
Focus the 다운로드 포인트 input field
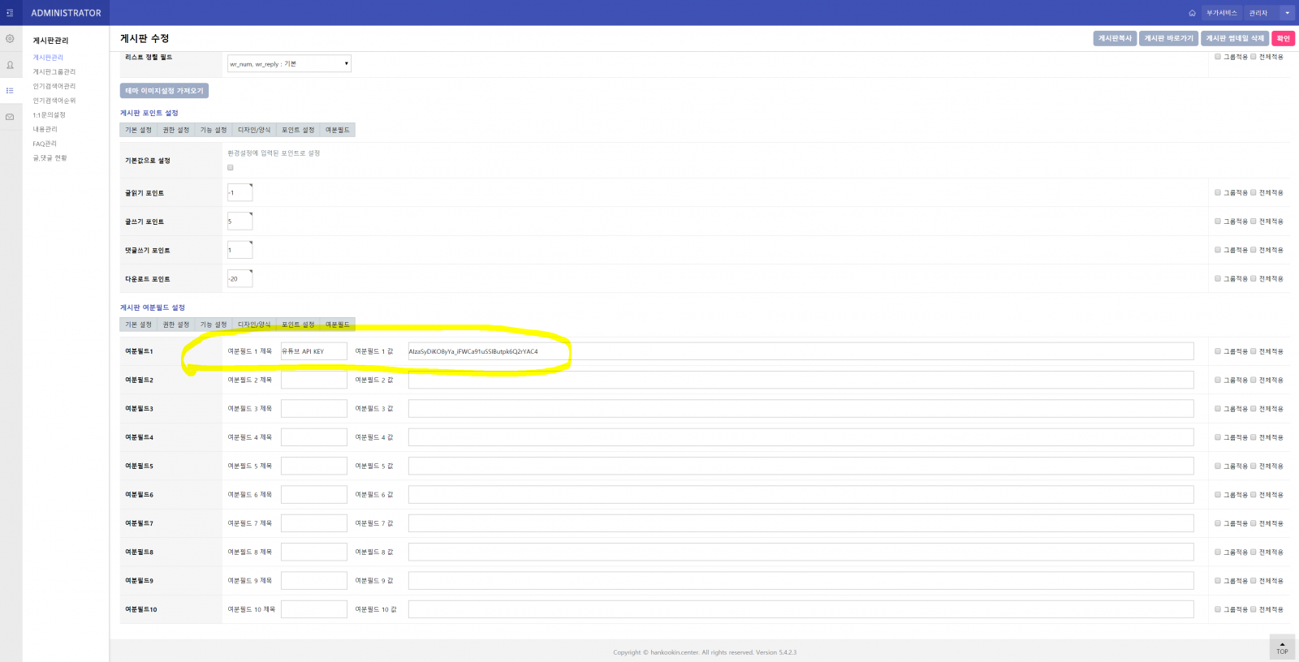[x=240, y=279]
